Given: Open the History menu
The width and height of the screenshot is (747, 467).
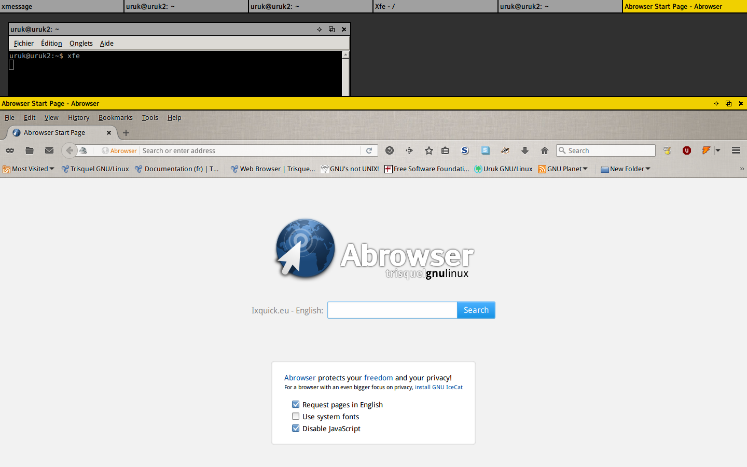Looking at the screenshot, I should pyautogui.click(x=79, y=118).
